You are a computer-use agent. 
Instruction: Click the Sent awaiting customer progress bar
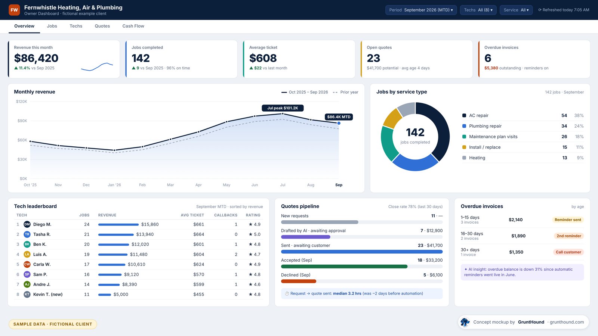click(362, 252)
